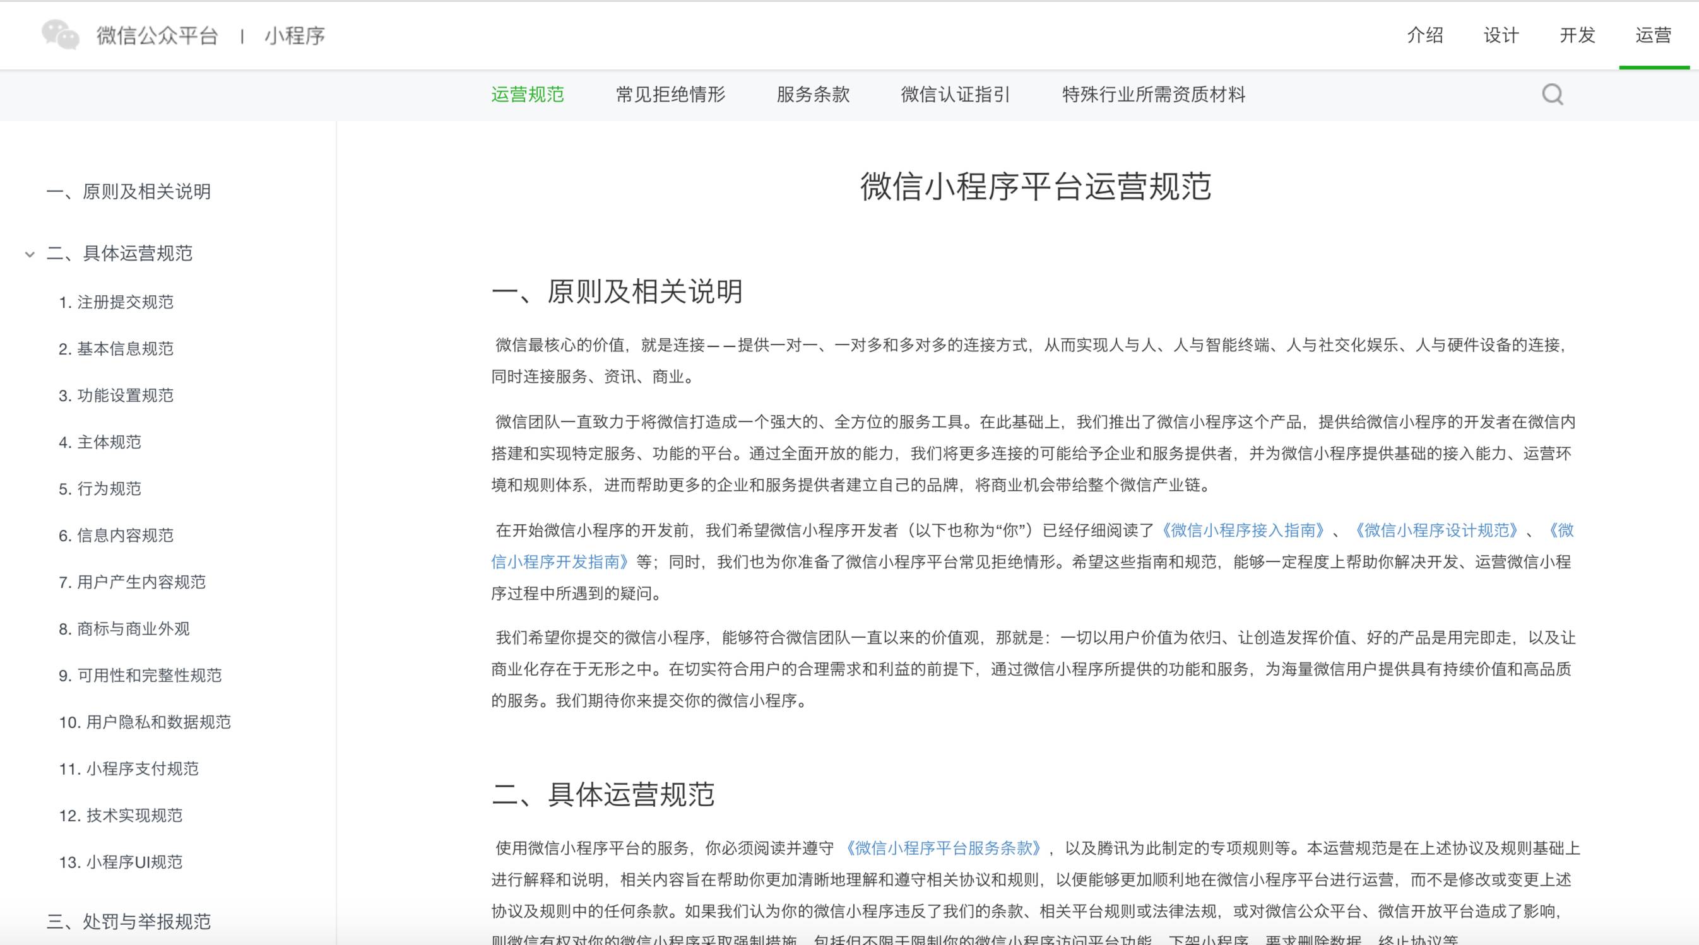Image resolution: width=1699 pixels, height=945 pixels.
Task: Open 特殊行业所需资质材料 sub-tab
Action: (x=1153, y=94)
